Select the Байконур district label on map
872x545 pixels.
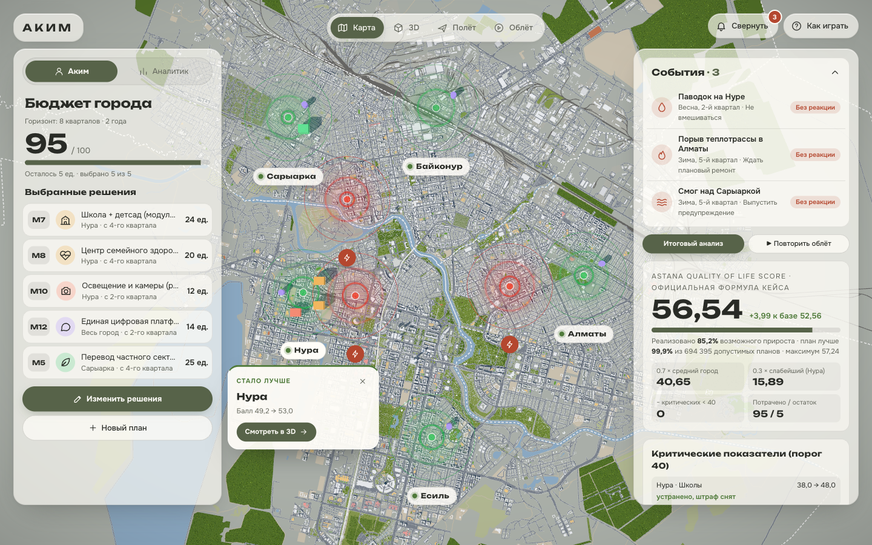point(435,167)
